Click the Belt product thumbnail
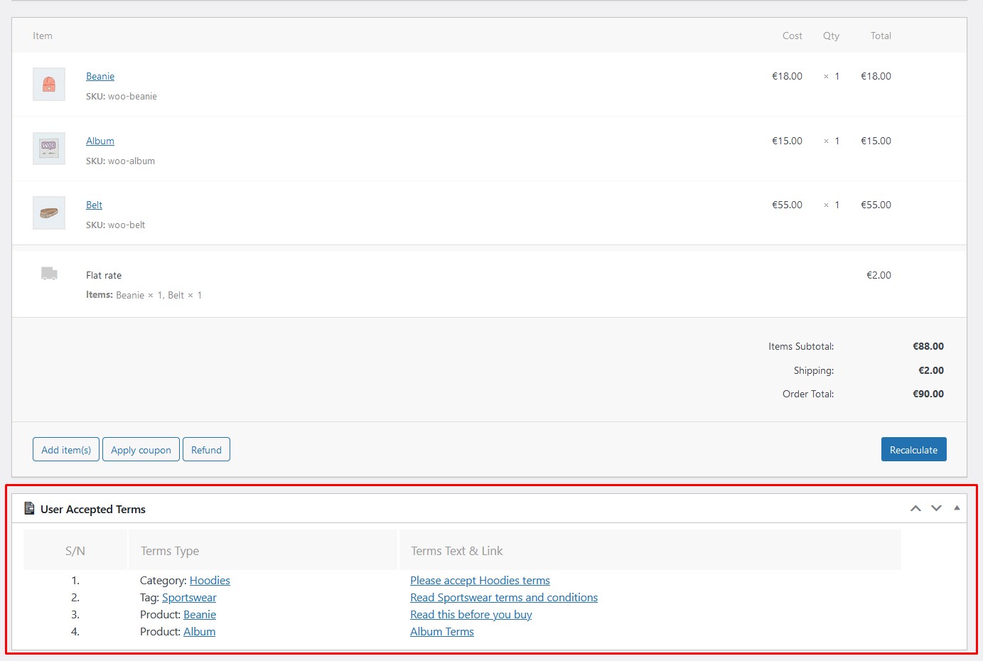The image size is (983, 661). click(49, 213)
